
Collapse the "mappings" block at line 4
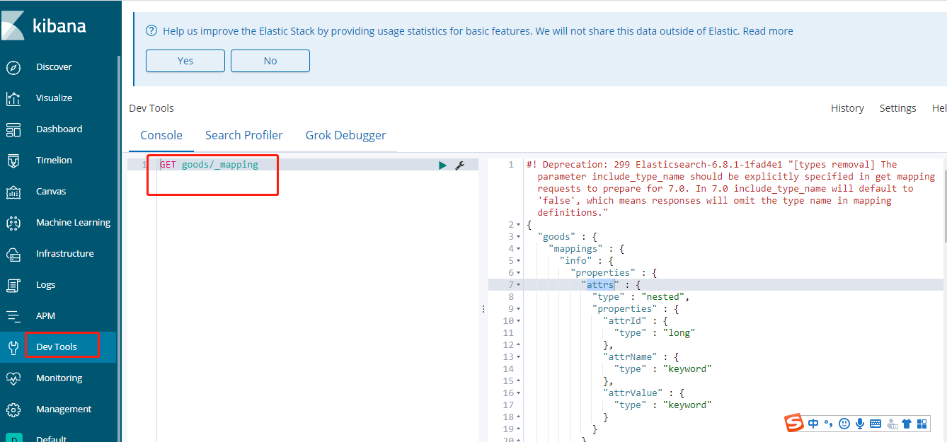coord(519,249)
